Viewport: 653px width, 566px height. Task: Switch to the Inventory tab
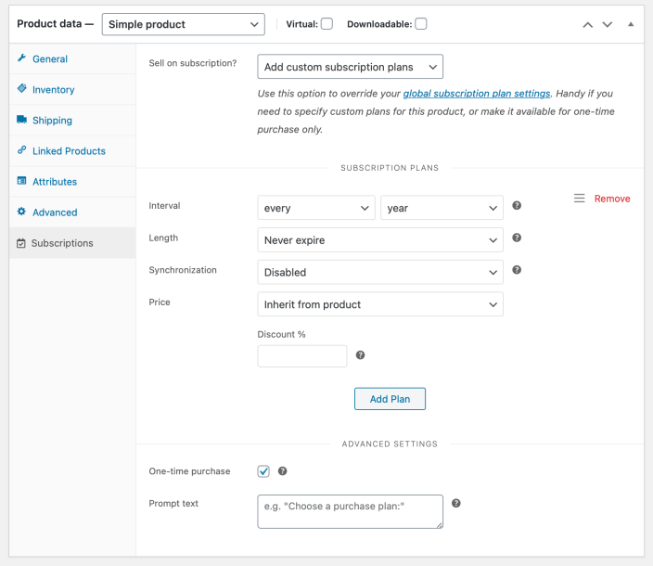pos(53,90)
